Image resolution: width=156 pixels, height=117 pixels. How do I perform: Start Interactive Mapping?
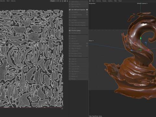pyautogui.click(x=78, y=23)
